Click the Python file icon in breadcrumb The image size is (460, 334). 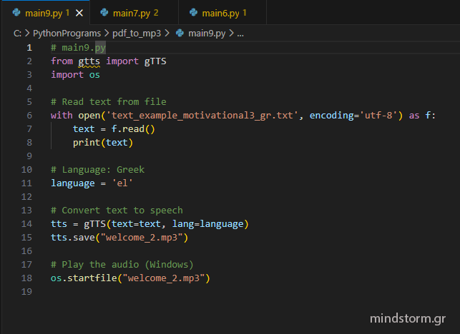point(180,33)
